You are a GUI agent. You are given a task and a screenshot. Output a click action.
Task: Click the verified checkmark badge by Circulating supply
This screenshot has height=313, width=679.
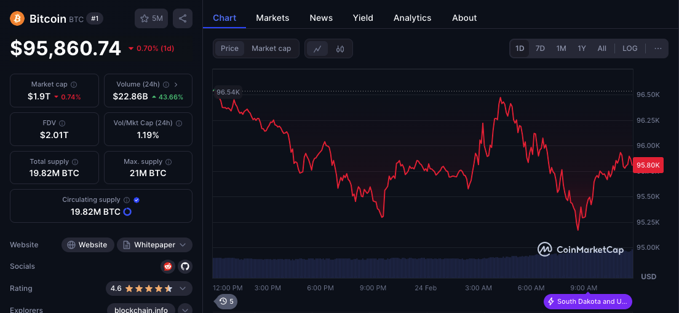tap(137, 200)
